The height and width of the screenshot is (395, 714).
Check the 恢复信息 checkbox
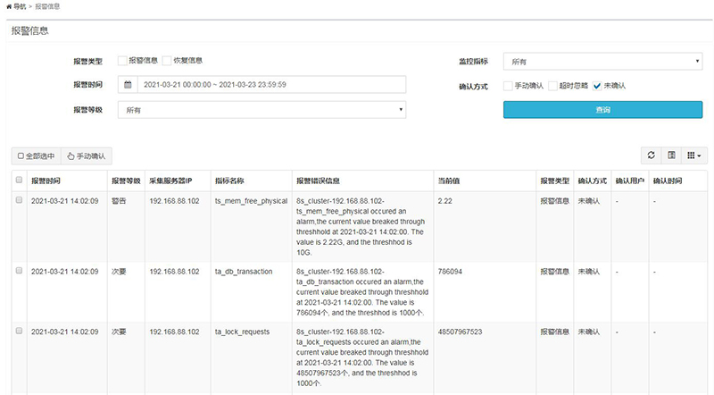click(x=167, y=61)
